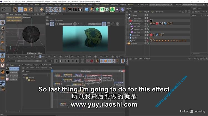Collapse the Textures node folder

pyautogui.click(x=24, y=78)
